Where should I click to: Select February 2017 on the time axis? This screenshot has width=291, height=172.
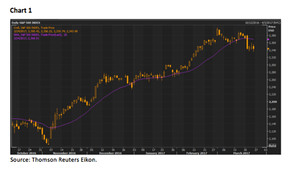[x=197, y=153]
